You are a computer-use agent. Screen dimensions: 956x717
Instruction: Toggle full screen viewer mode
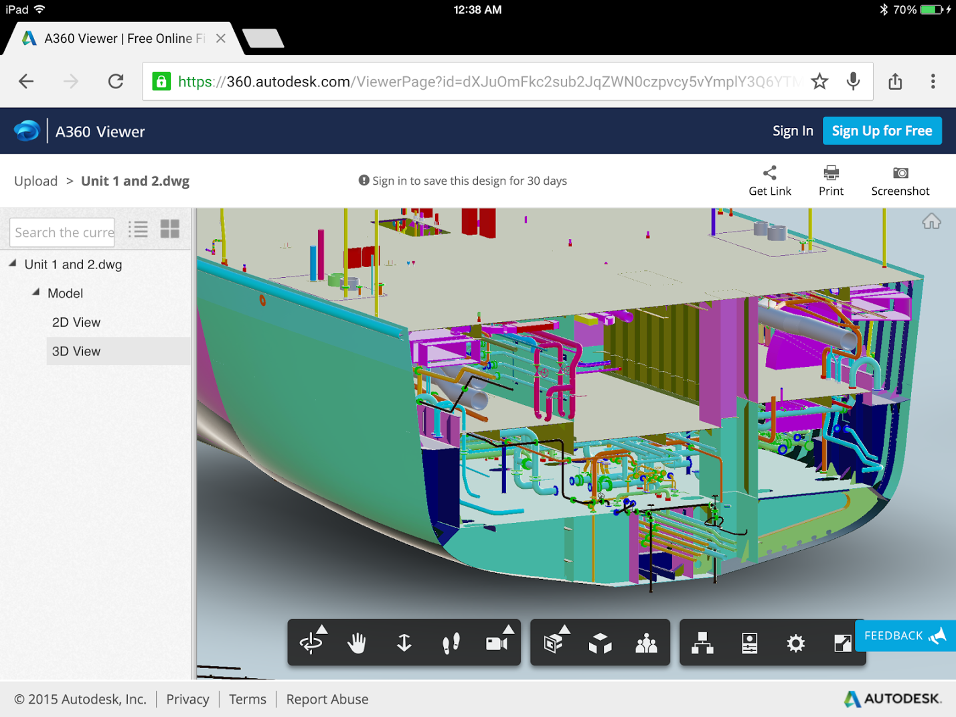point(842,643)
